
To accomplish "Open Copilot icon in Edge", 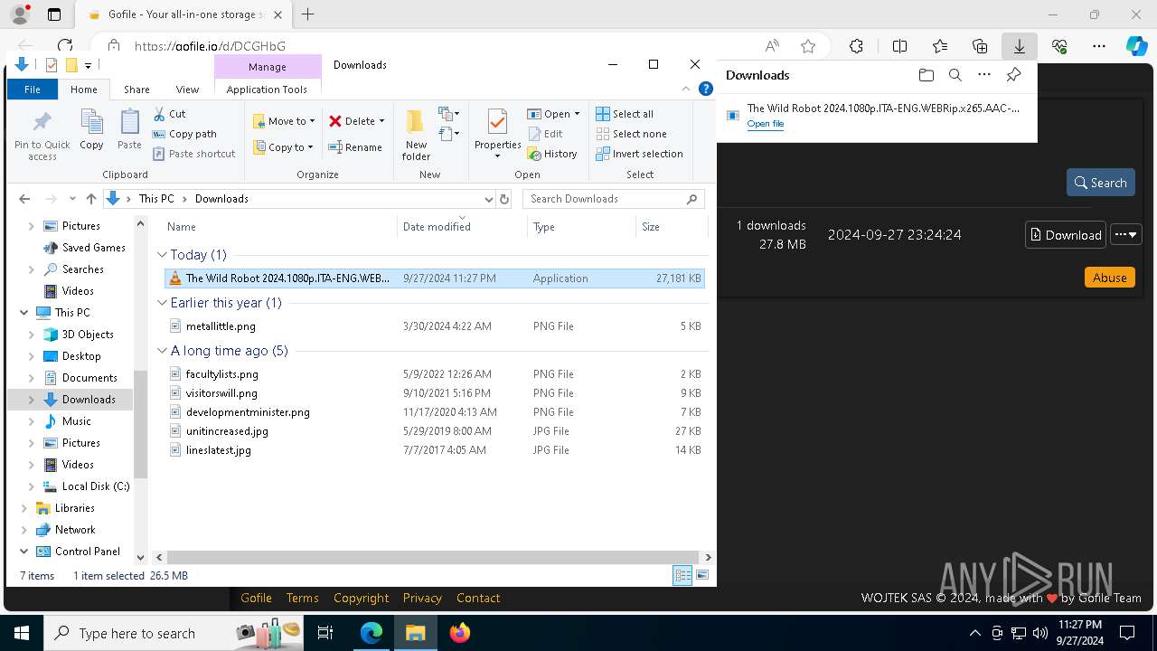I will pos(1136,46).
